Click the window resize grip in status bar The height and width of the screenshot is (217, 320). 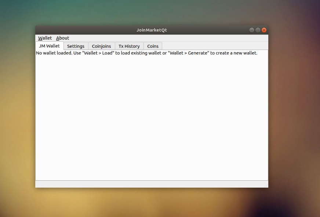click(x=266, y=185)
